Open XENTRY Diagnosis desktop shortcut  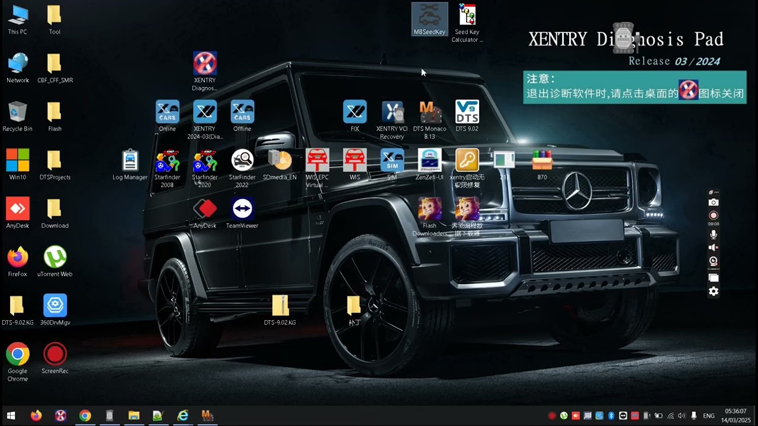[205, 72]
